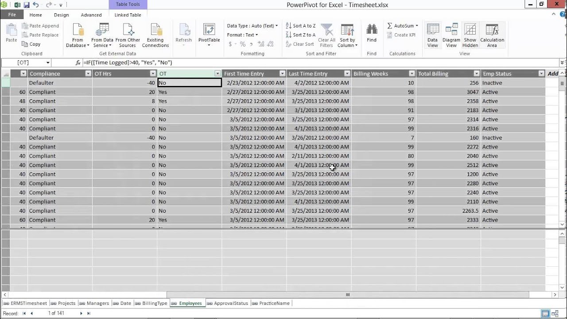Expand the AutoSum dropdown

417,26
